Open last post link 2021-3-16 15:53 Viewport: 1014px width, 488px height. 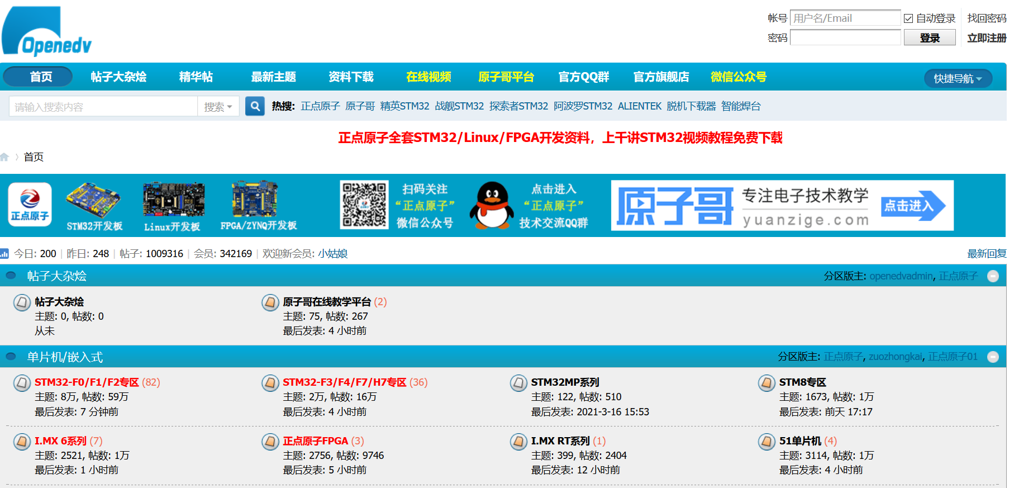click(x=613, y=412)
